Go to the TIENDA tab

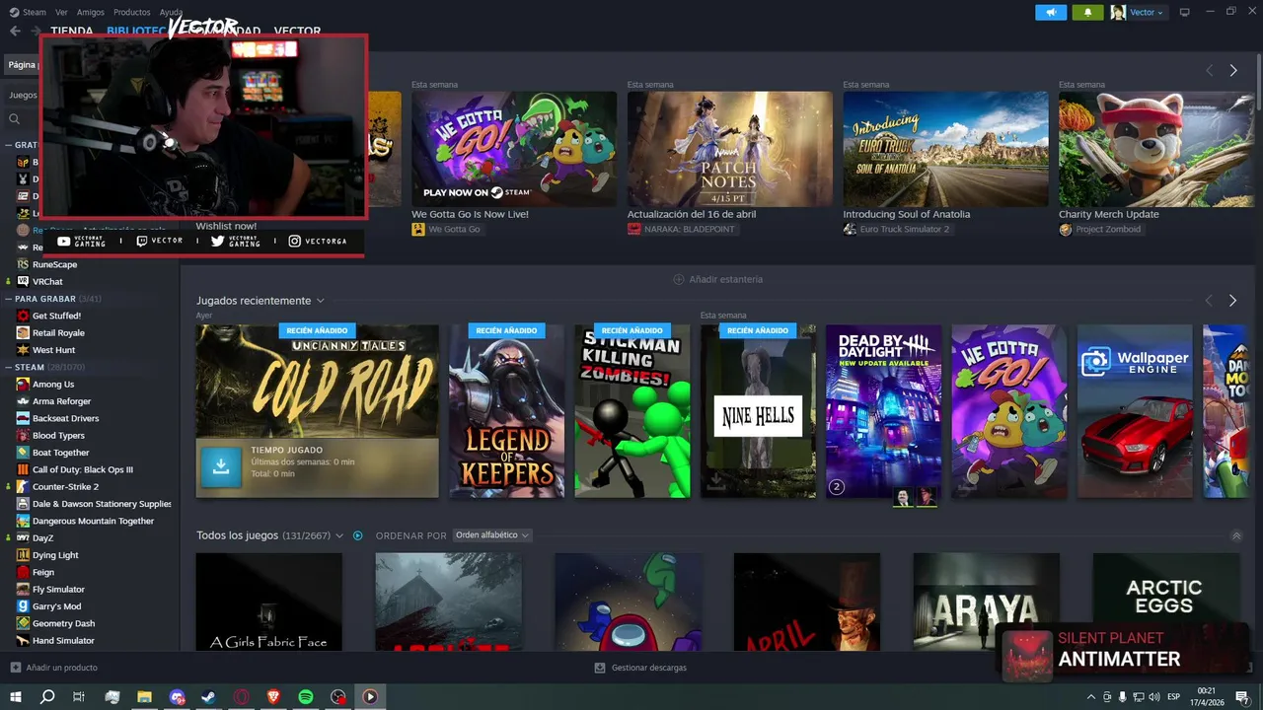click(72, 31)
